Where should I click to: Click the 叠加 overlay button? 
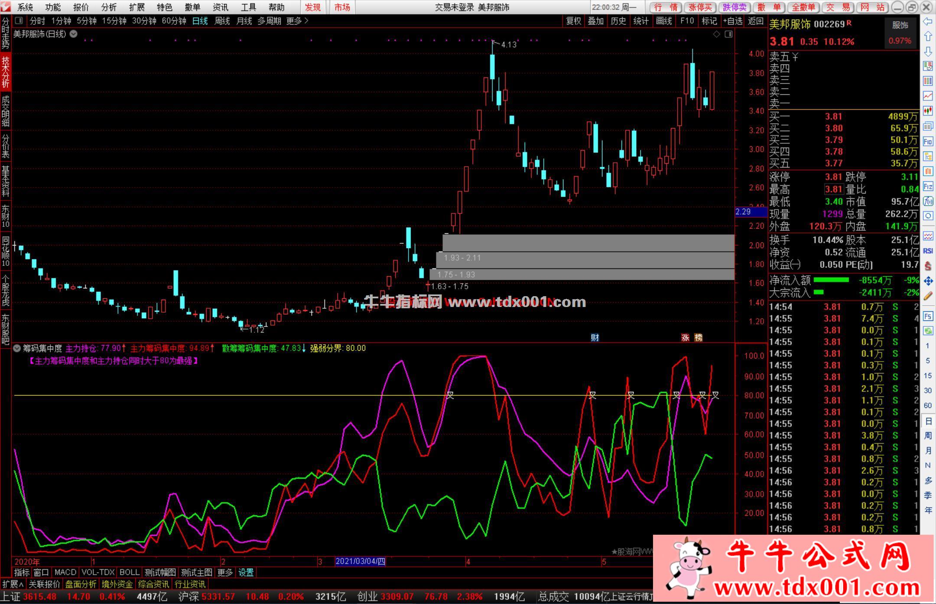coord(596,21)
